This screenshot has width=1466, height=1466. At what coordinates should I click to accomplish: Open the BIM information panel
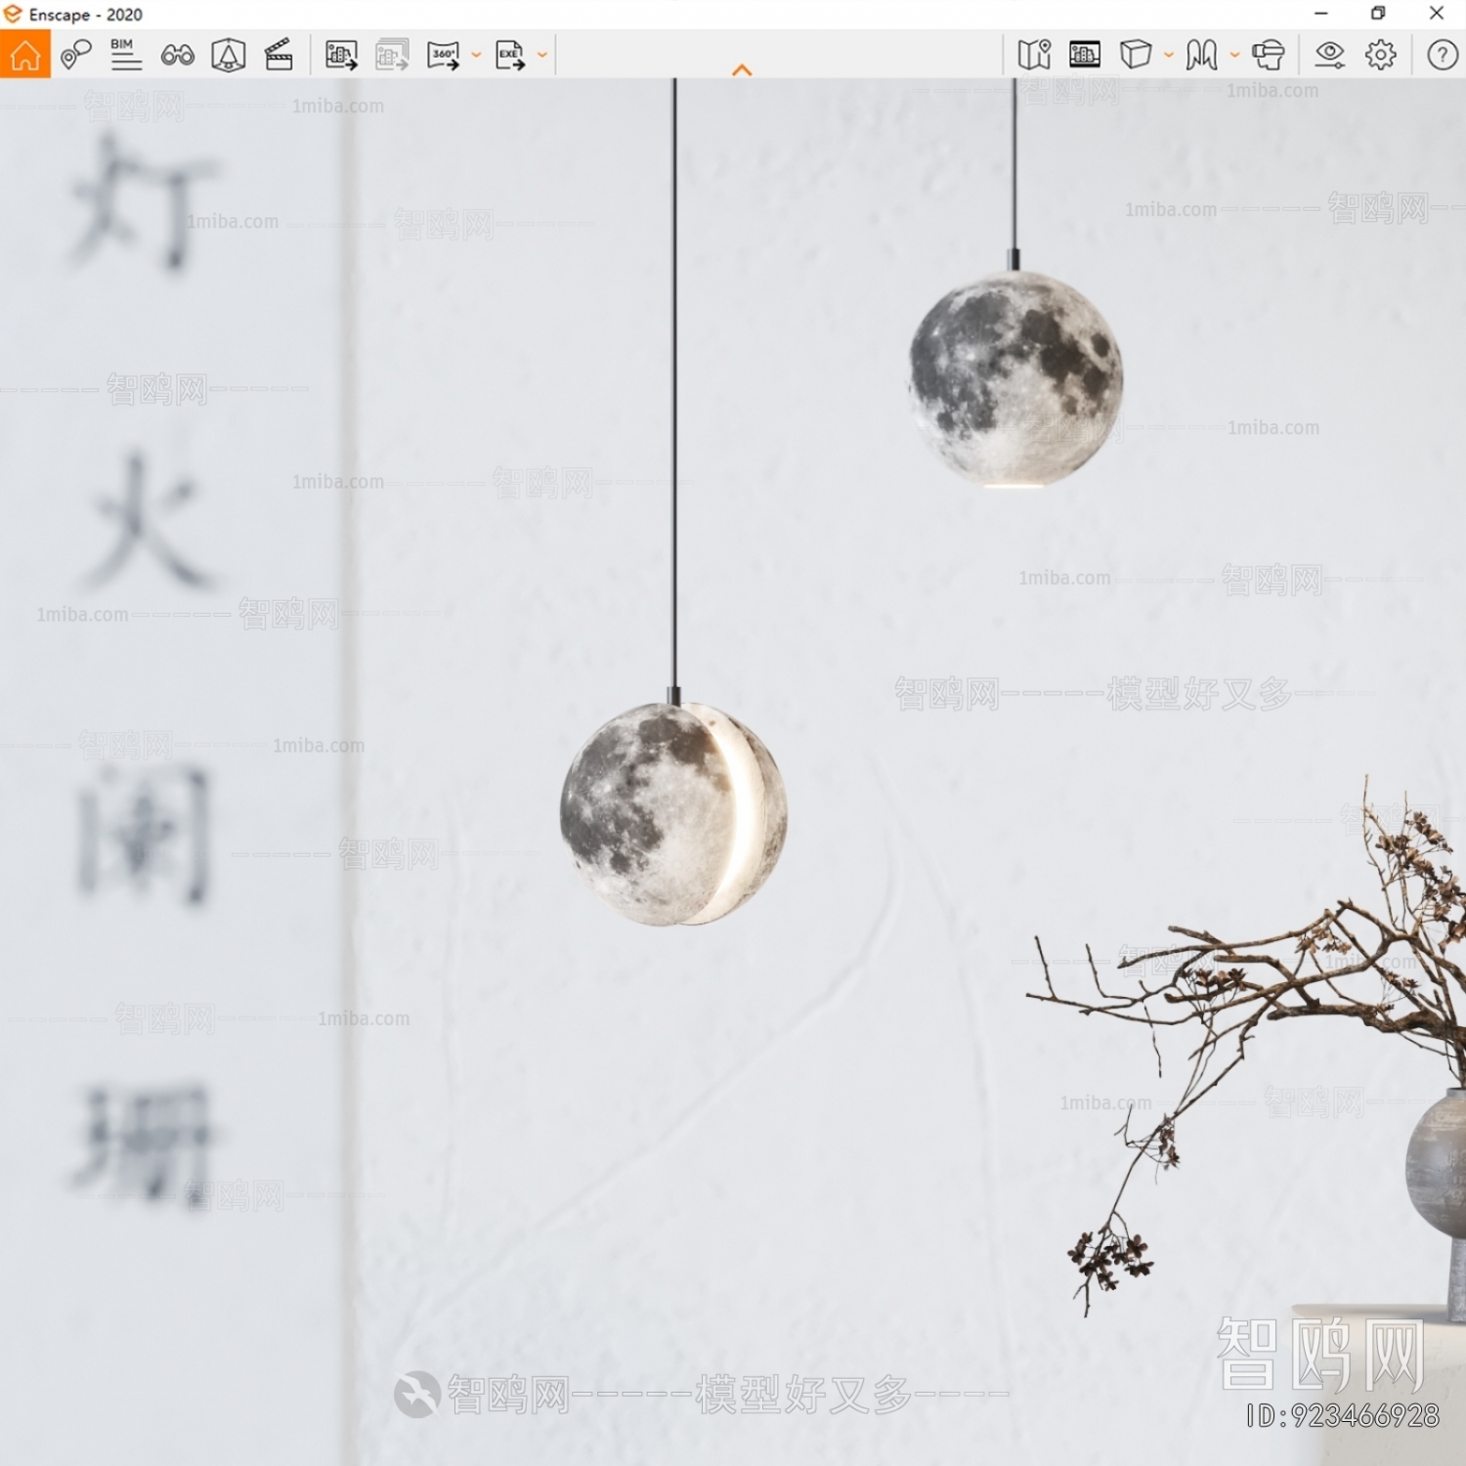pos(126,54)
